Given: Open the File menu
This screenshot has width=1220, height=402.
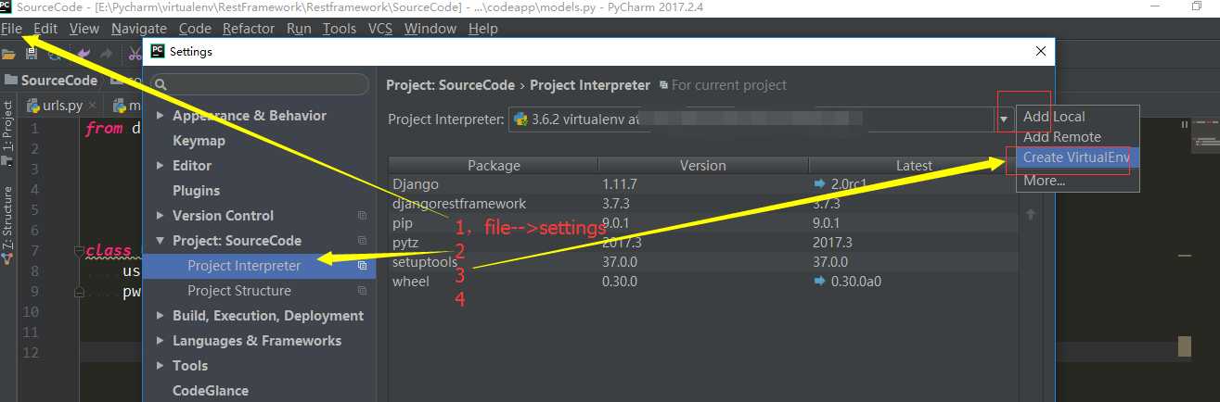Looking at the screenshot, I should 12,29.
